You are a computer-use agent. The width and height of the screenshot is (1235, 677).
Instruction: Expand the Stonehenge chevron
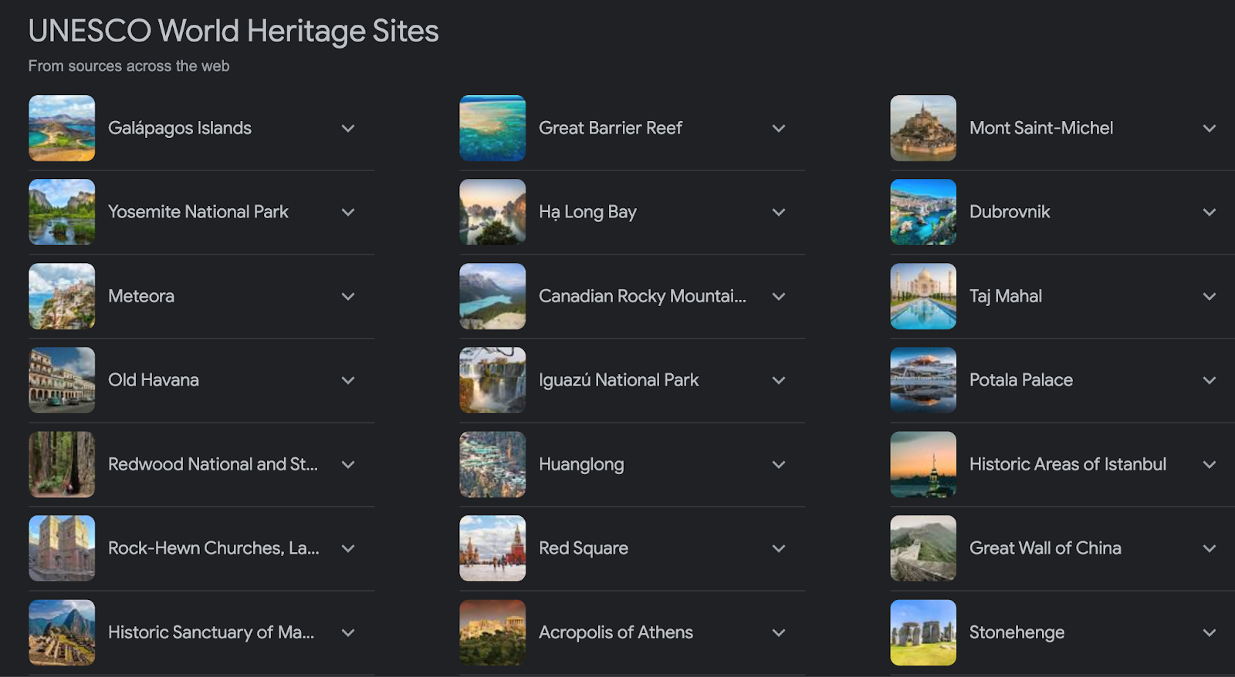pos(1210,632)
